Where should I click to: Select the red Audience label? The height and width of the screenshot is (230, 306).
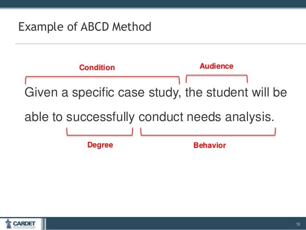pos(216,66)
